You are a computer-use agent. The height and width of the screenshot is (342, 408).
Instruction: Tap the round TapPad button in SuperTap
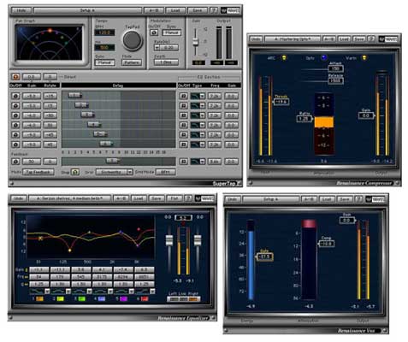(132, 40)
